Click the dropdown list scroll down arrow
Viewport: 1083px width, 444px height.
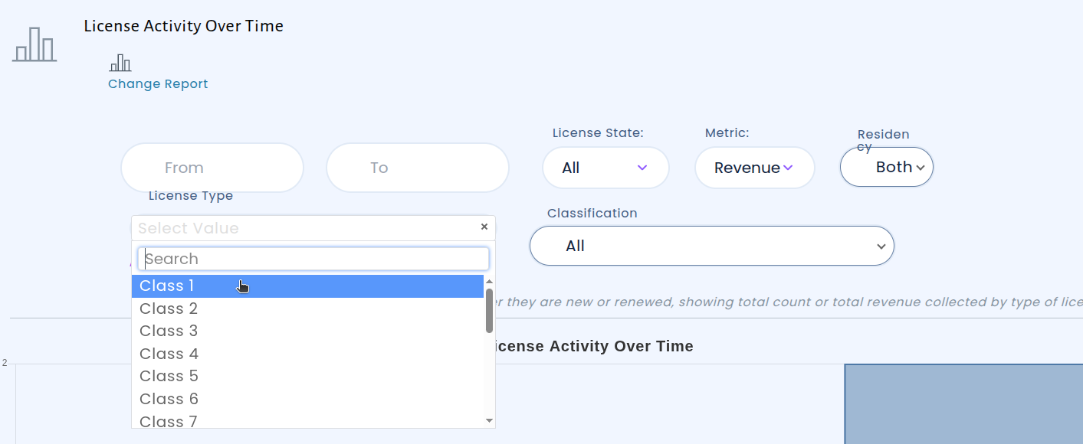pyautogui.click(x=489, y=420)
